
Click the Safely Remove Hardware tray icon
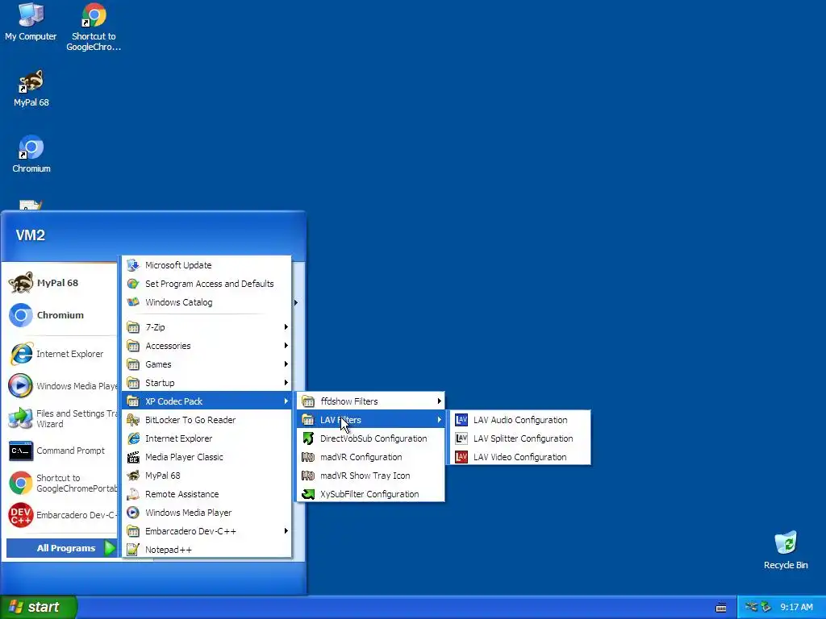(x=766, y=607)
